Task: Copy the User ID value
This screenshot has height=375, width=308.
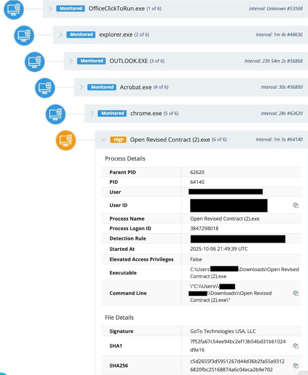Action: [296, 205]
